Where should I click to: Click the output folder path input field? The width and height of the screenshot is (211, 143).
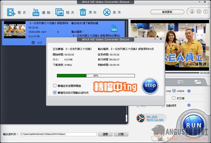[x=58, y=134]
